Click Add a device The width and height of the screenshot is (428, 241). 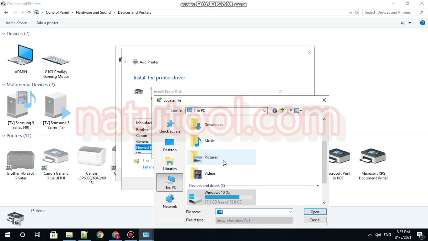tap(16, 23)
